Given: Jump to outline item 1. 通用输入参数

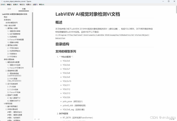Looking at the screenshot, I should [x=12, y=28].
